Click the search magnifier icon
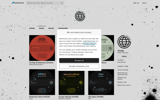Viewport: 160px width, 100px height. 62,3
